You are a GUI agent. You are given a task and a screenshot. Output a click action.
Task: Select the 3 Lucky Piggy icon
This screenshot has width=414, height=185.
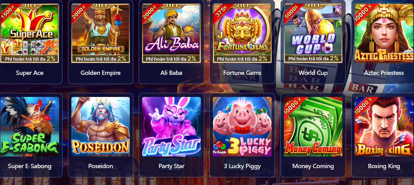[242, 127]
